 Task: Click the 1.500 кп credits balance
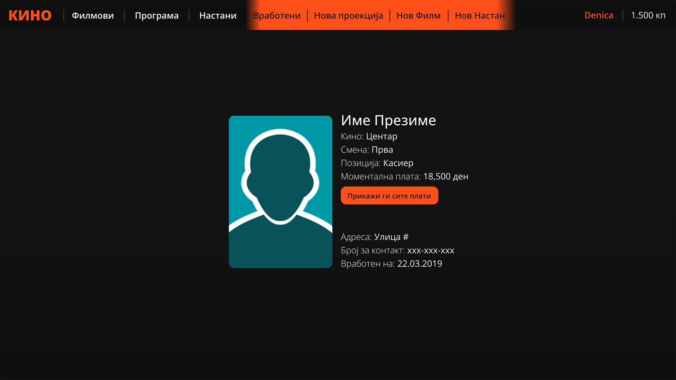click(648, 15)
